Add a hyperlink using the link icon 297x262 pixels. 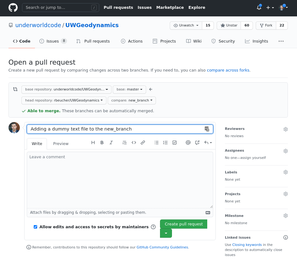click(143, 142)
